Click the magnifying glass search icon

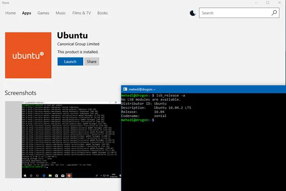click(x=274, y=13)
